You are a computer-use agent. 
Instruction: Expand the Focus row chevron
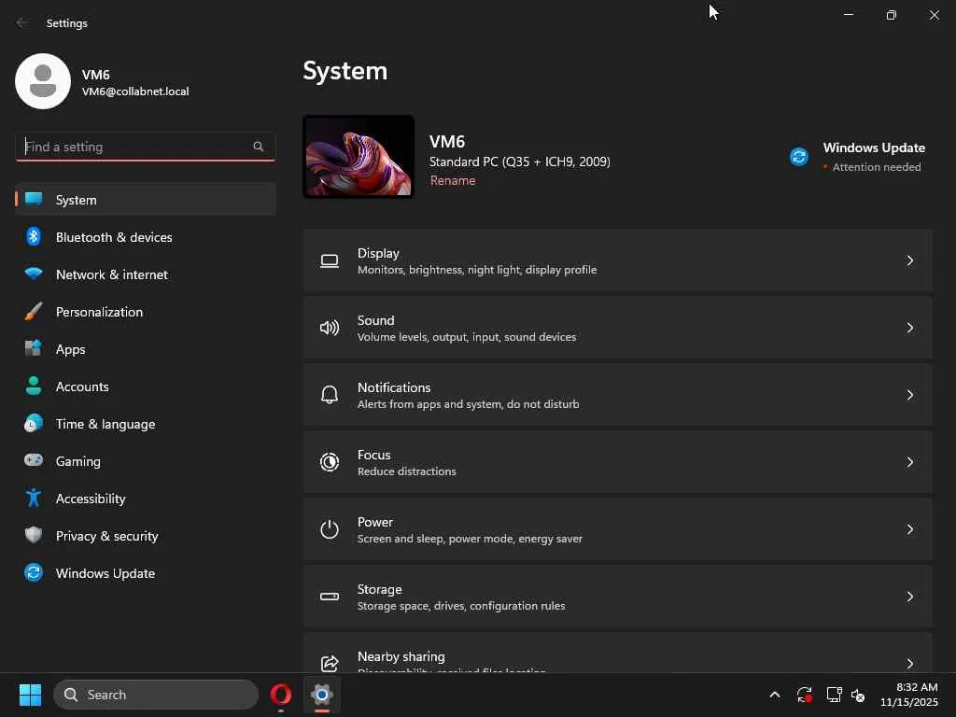click(909, 462)
